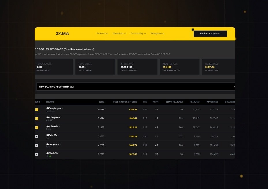Click the ZAMA logo in the header
This screenshot has width=268, height=189.
62,34
